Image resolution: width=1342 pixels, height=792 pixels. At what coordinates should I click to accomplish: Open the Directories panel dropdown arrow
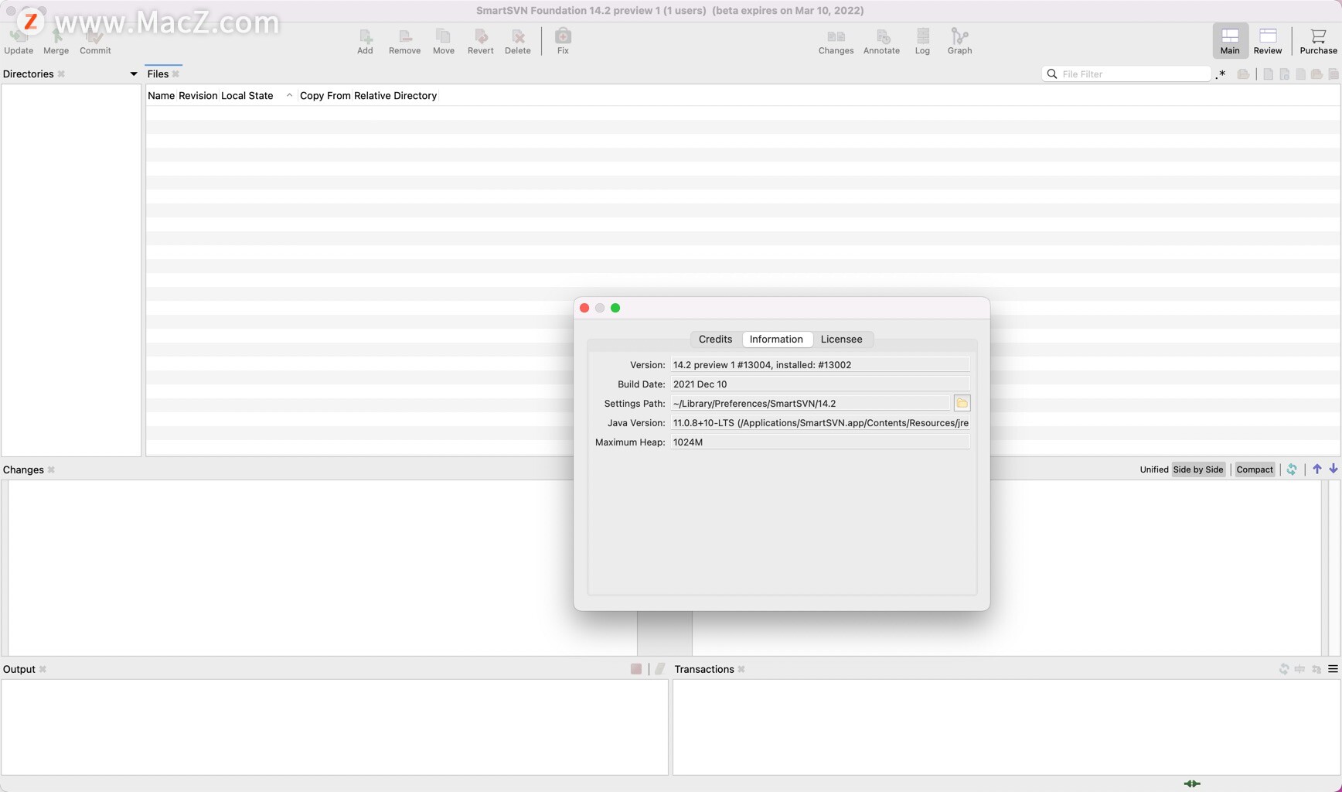tap(133, 74)
